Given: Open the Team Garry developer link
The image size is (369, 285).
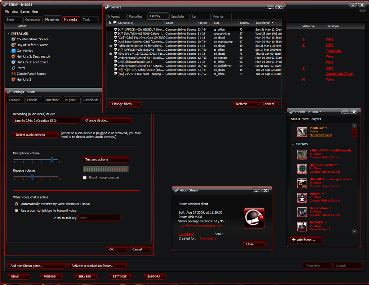Looking at the screenshot, I should [x=334, y=51].
